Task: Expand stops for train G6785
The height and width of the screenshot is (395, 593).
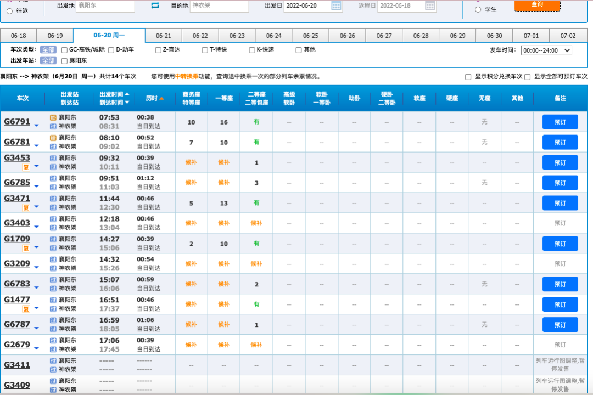Action: tap(37, 186)
